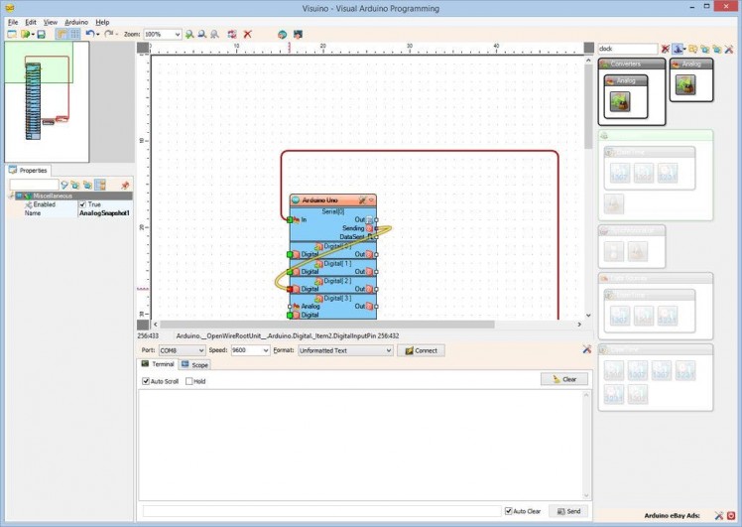
Task: Disable the Auto Scroll checkbox
Action: pos(147,381)
